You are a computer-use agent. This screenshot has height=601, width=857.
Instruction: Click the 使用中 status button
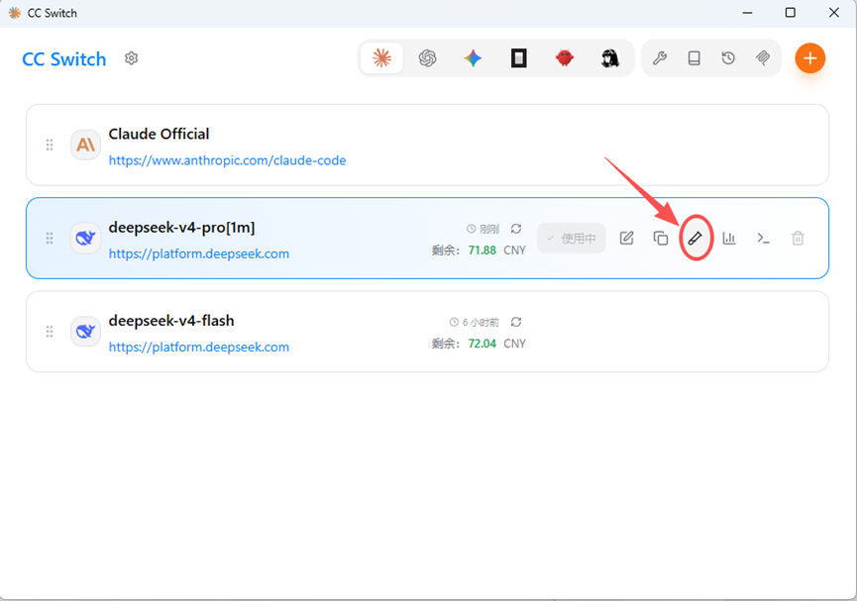pos(571,239)
